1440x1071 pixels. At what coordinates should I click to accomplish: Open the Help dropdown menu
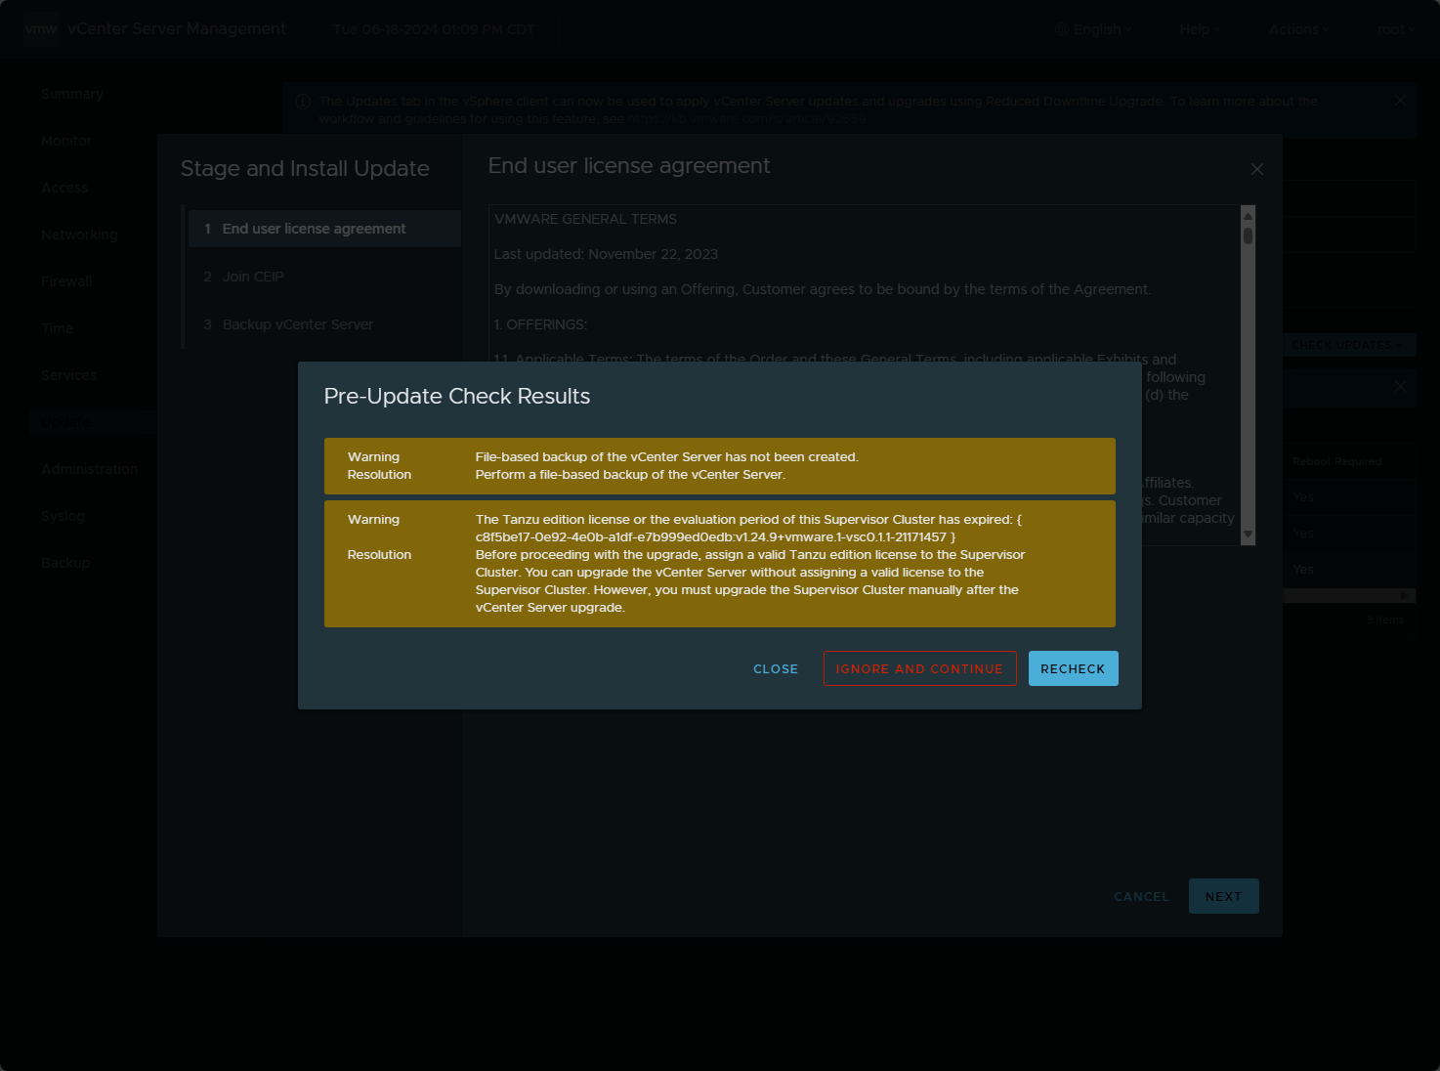[1200, 29]
